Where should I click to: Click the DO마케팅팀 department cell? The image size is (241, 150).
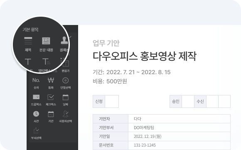(x=180, y=127)
